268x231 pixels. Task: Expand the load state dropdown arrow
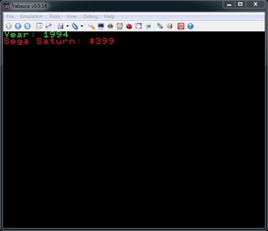pos(82,26)
